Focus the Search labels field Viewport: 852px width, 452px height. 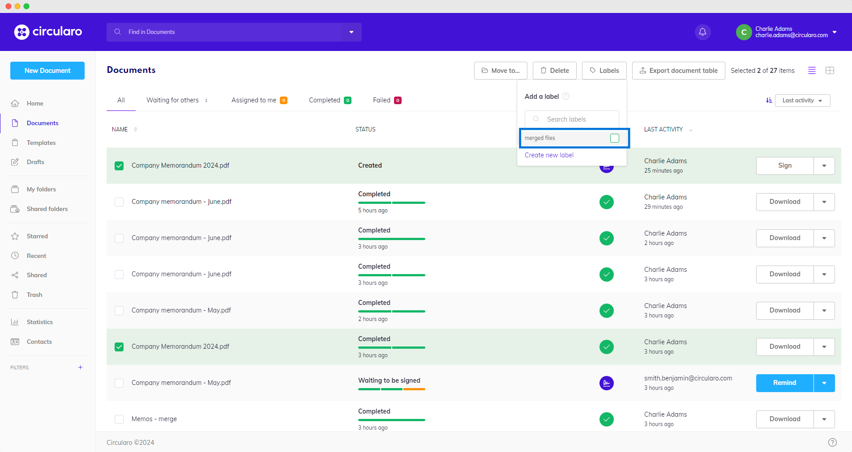(x=572, y=119)
